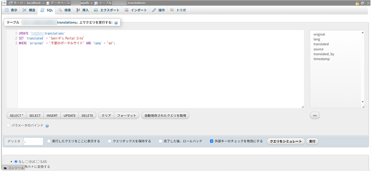Check 完了した後、ロールバック
Screen dimensions: 371x171
(x=160, y=141)
